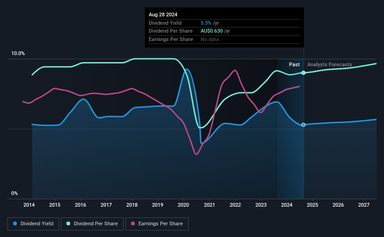Click the blue Dividend Yield legend dot
Viewport: 384px width, 237px height.
(x=15, y=223)
